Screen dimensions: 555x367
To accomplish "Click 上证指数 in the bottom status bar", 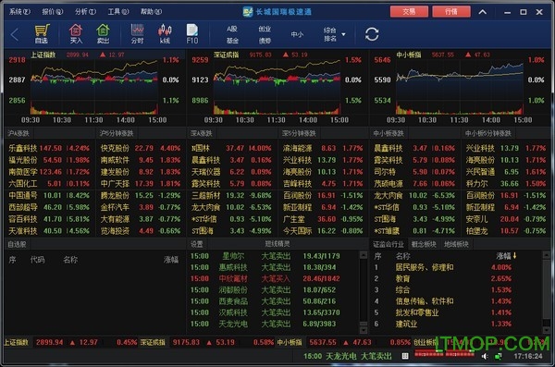I will point(17,342).
